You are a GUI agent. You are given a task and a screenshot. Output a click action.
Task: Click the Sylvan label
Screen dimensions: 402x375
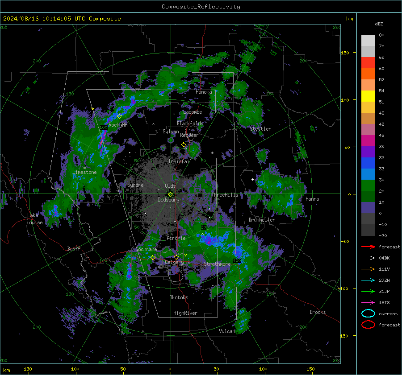coord(171,131)
